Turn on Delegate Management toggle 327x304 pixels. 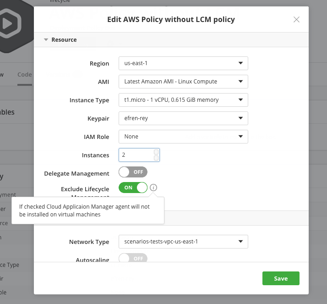pyautogui.click(x=133, y=172)
